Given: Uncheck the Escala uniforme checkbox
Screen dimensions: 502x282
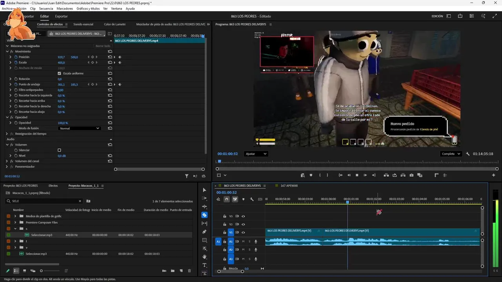Looking at the screenshot, I should pos(59,73).
